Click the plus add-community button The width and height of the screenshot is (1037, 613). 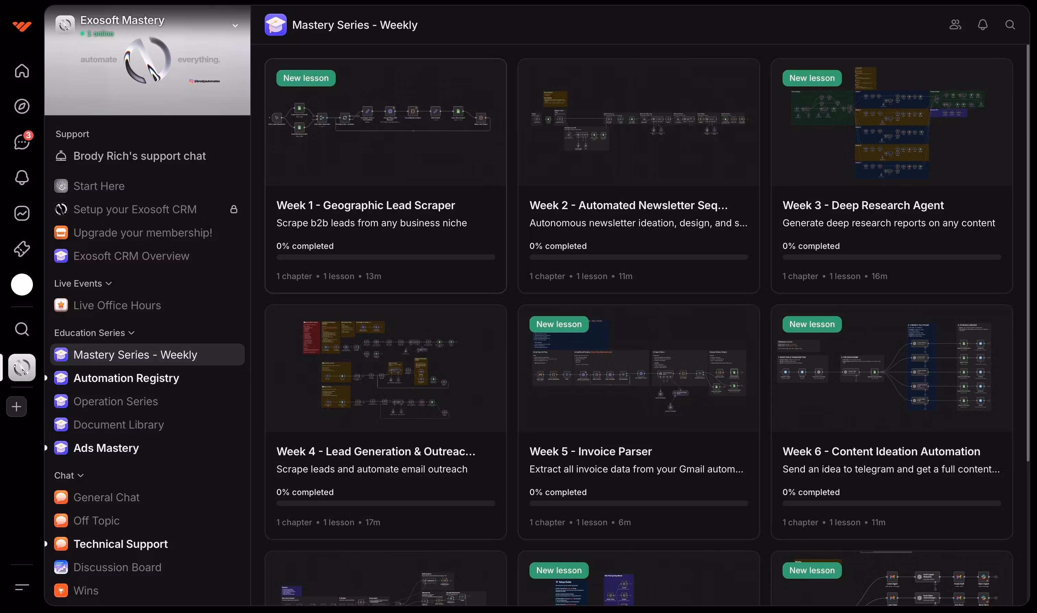[x=16, y=407]
